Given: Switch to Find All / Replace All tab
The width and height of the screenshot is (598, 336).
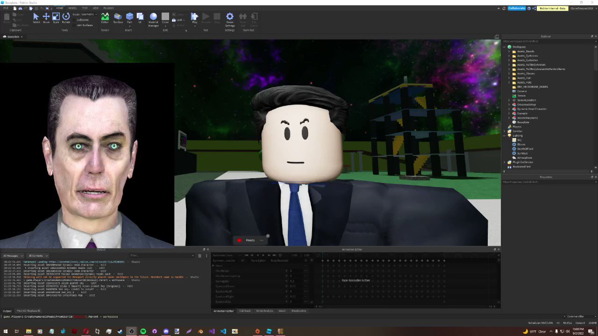Looking at the screenshot, I should (x=28, y=311).
